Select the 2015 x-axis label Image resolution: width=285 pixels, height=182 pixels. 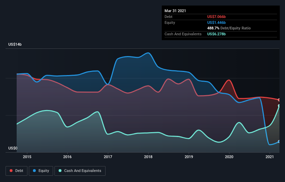pyautogui.click(x=27, y=157)
